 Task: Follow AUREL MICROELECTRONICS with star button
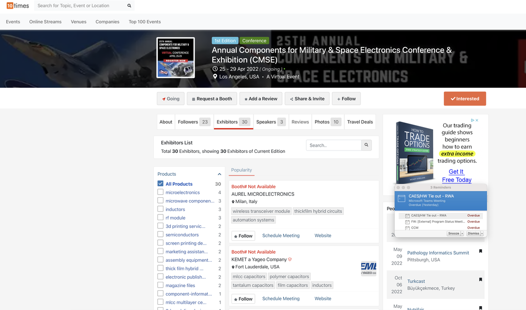pyautogui.click(x=243, y=236)
